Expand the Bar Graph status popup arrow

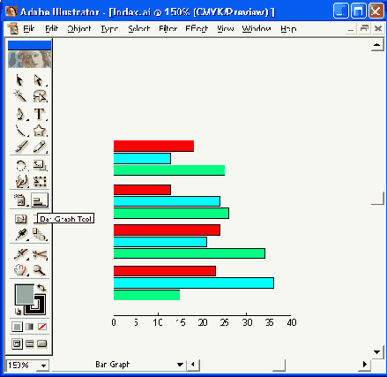coord(180,365)
